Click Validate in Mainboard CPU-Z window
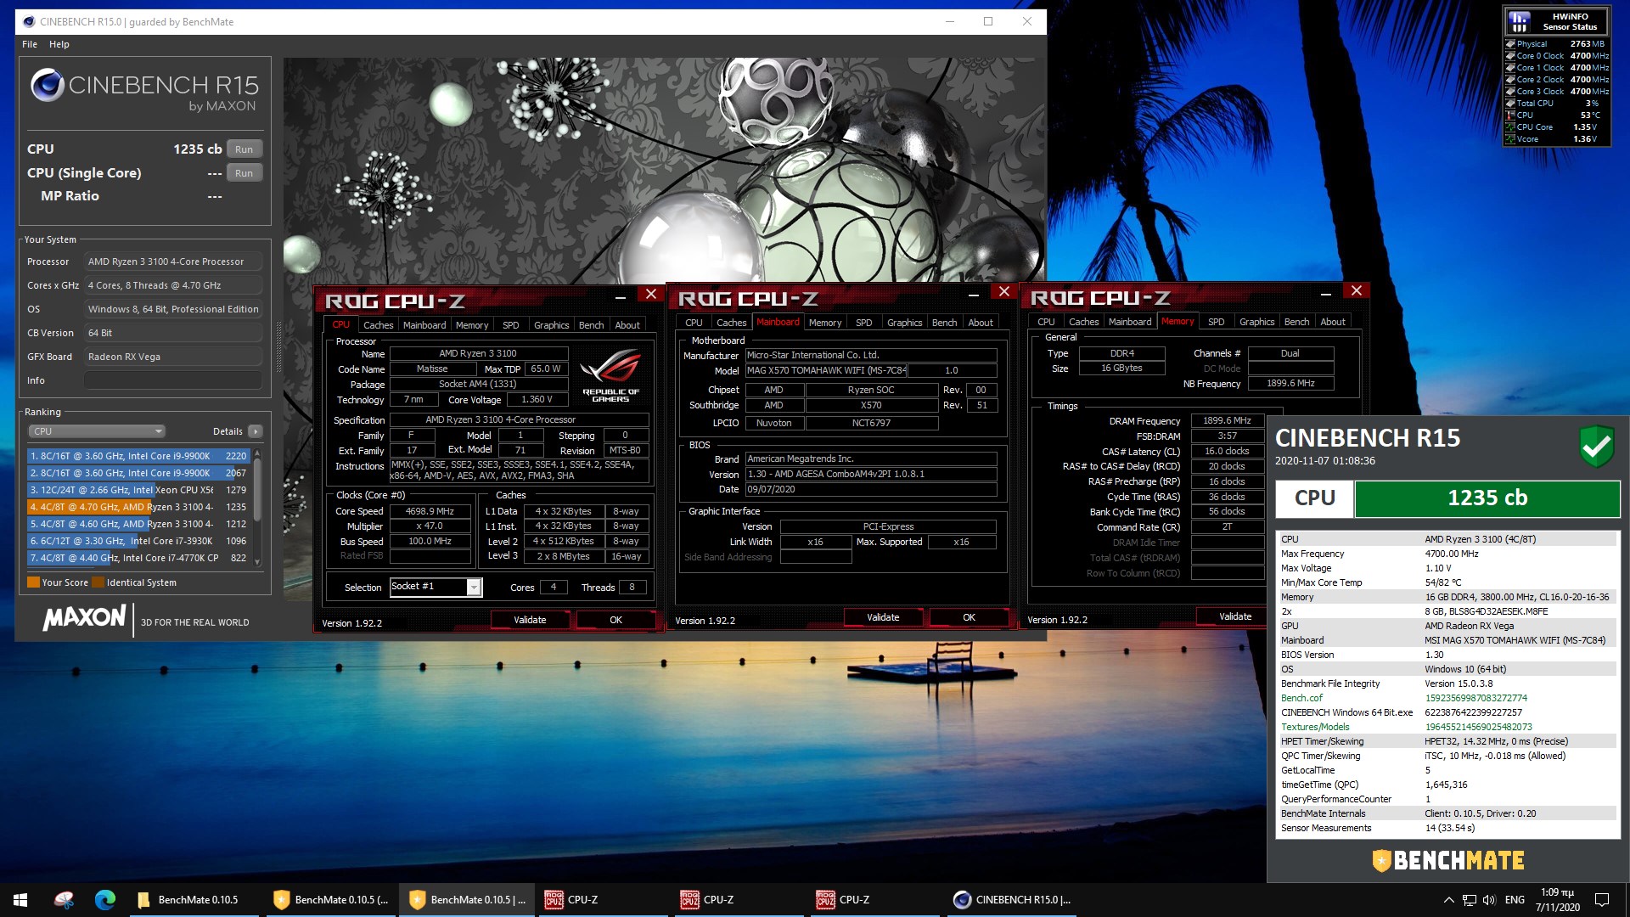 point(882,617)
